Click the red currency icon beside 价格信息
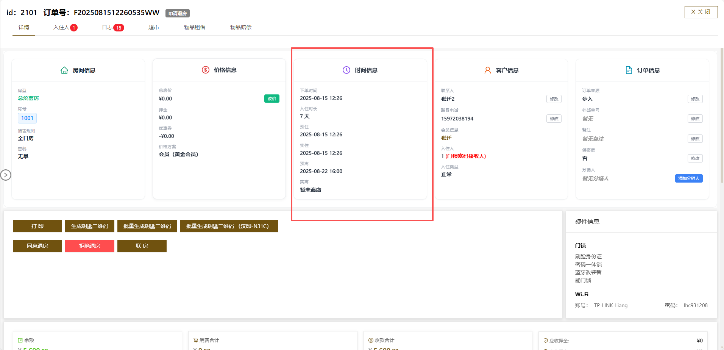724x350 pixels. click(x=206, y=70)
